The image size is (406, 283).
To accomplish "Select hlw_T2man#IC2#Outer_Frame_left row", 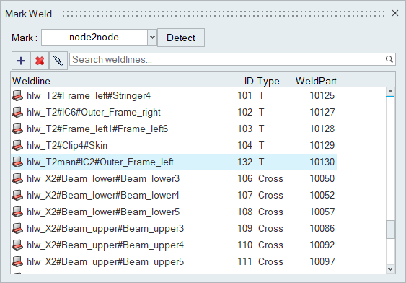I will (x=174, y=162).
